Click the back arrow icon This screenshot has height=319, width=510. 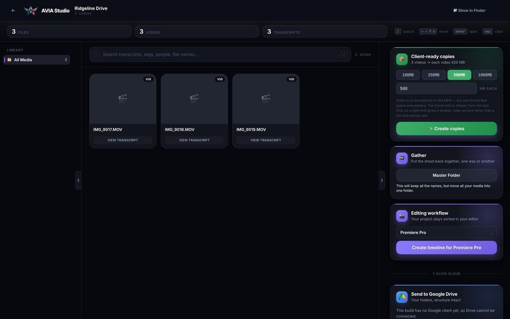13,11
